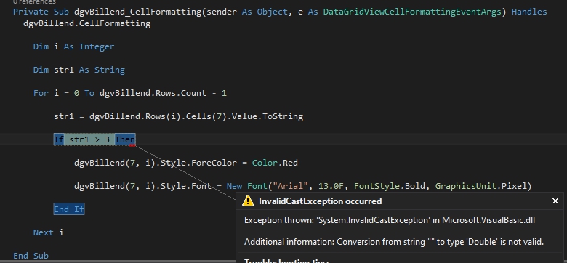Select the 'Exception thrown' message line

tap(390, 220)
